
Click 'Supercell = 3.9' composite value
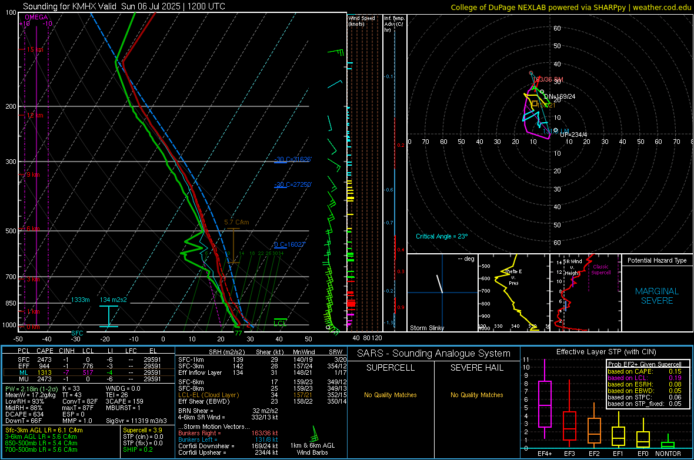[x=142, y=430]
